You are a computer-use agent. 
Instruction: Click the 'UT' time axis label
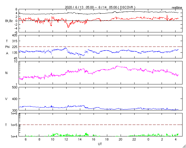(x=100, y=144)
